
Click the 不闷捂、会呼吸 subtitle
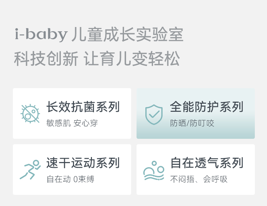click(x=199, y=179)
